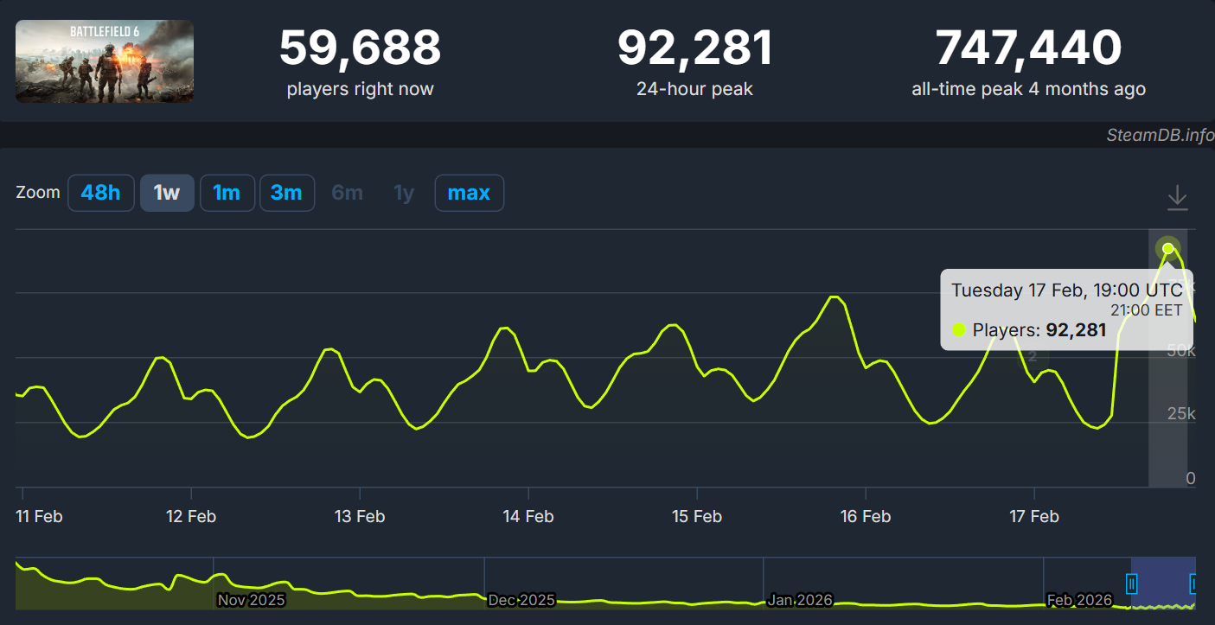Click the disabled 1y zoom option
This screenshot has width=1215, height=625.
[404, 193]
